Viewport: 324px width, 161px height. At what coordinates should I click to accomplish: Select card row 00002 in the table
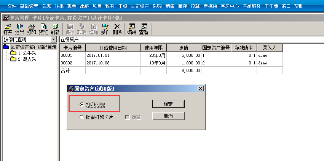(72, 63)
